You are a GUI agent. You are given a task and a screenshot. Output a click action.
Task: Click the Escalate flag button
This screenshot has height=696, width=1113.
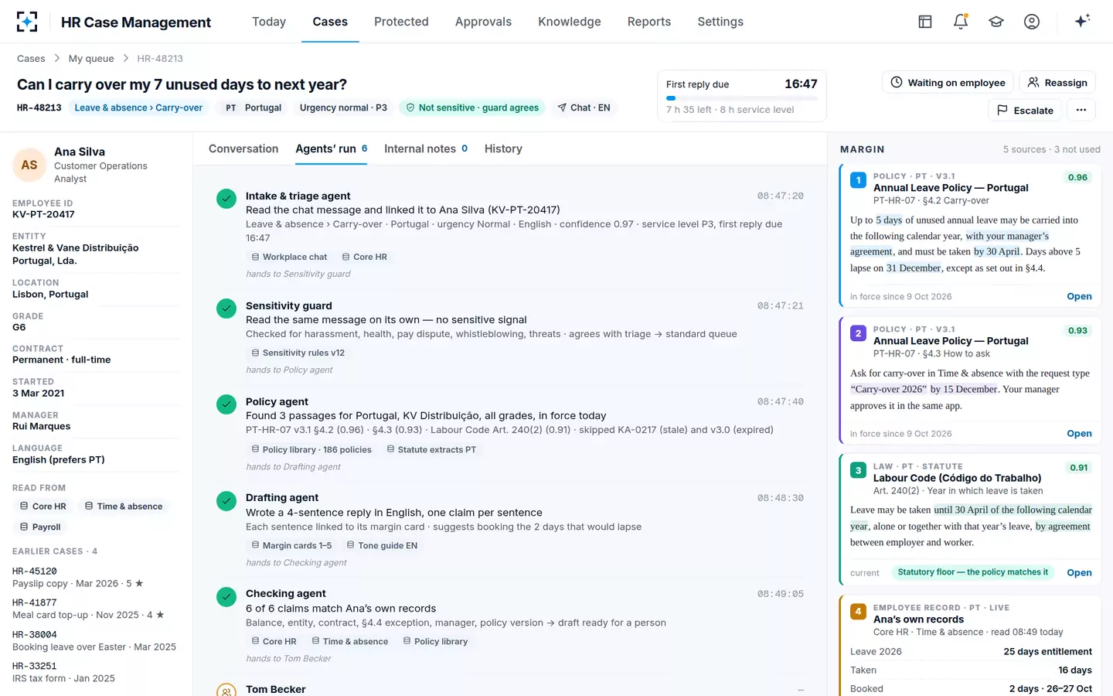tap(1025, 110)
